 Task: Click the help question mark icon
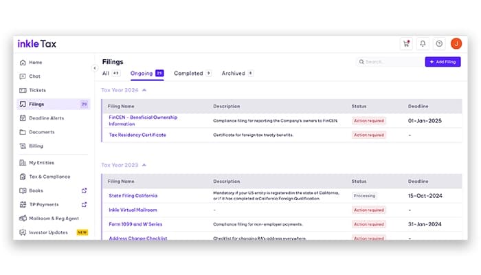[439, 43]
